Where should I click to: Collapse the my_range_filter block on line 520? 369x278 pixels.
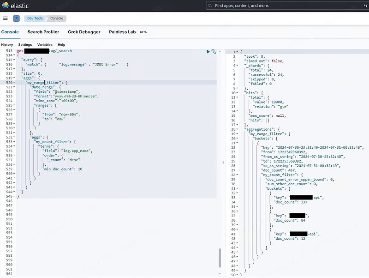pyautogui.click(x=13, y=82)
